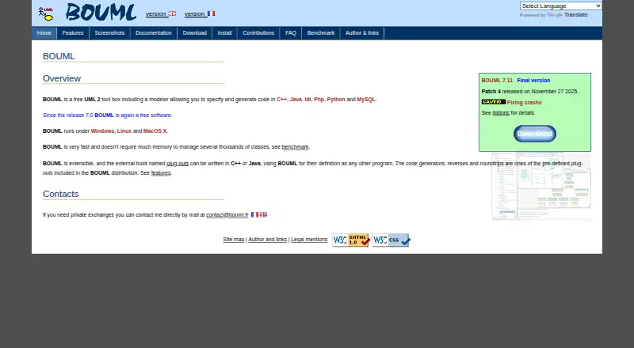Open the Select Language dropdown
Screen dimensions: 634x348
point(560,6)
